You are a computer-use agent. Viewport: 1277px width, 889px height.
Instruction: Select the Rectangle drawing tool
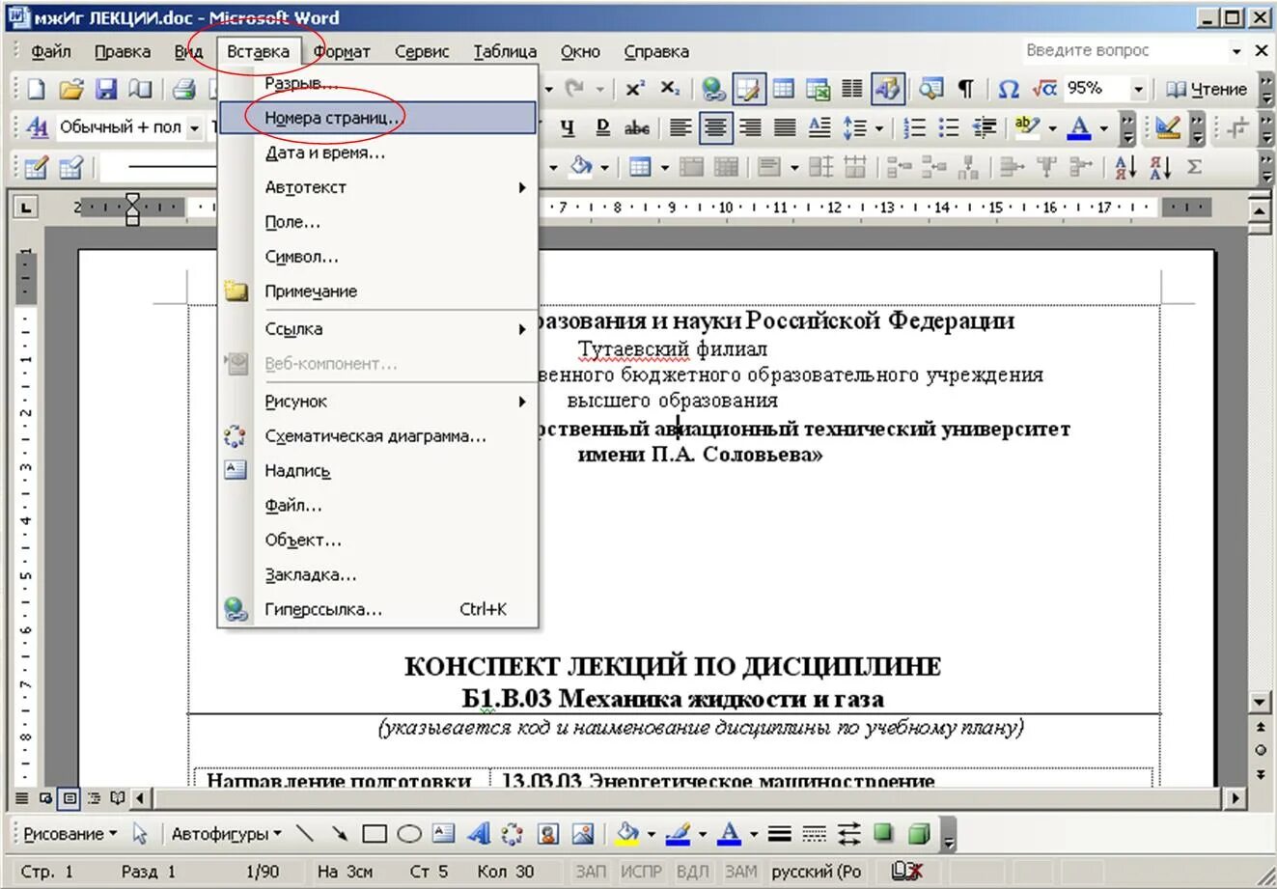tap(375, 834)
